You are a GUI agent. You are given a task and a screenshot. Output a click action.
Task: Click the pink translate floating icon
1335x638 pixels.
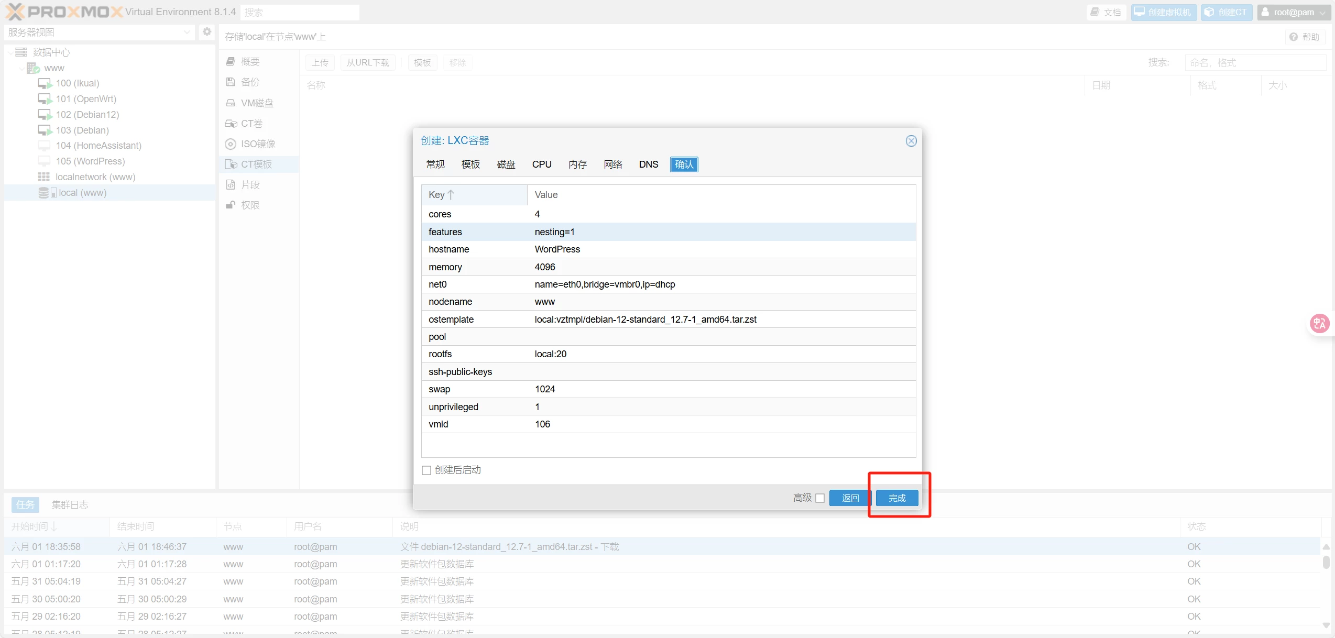[1319, 323]
